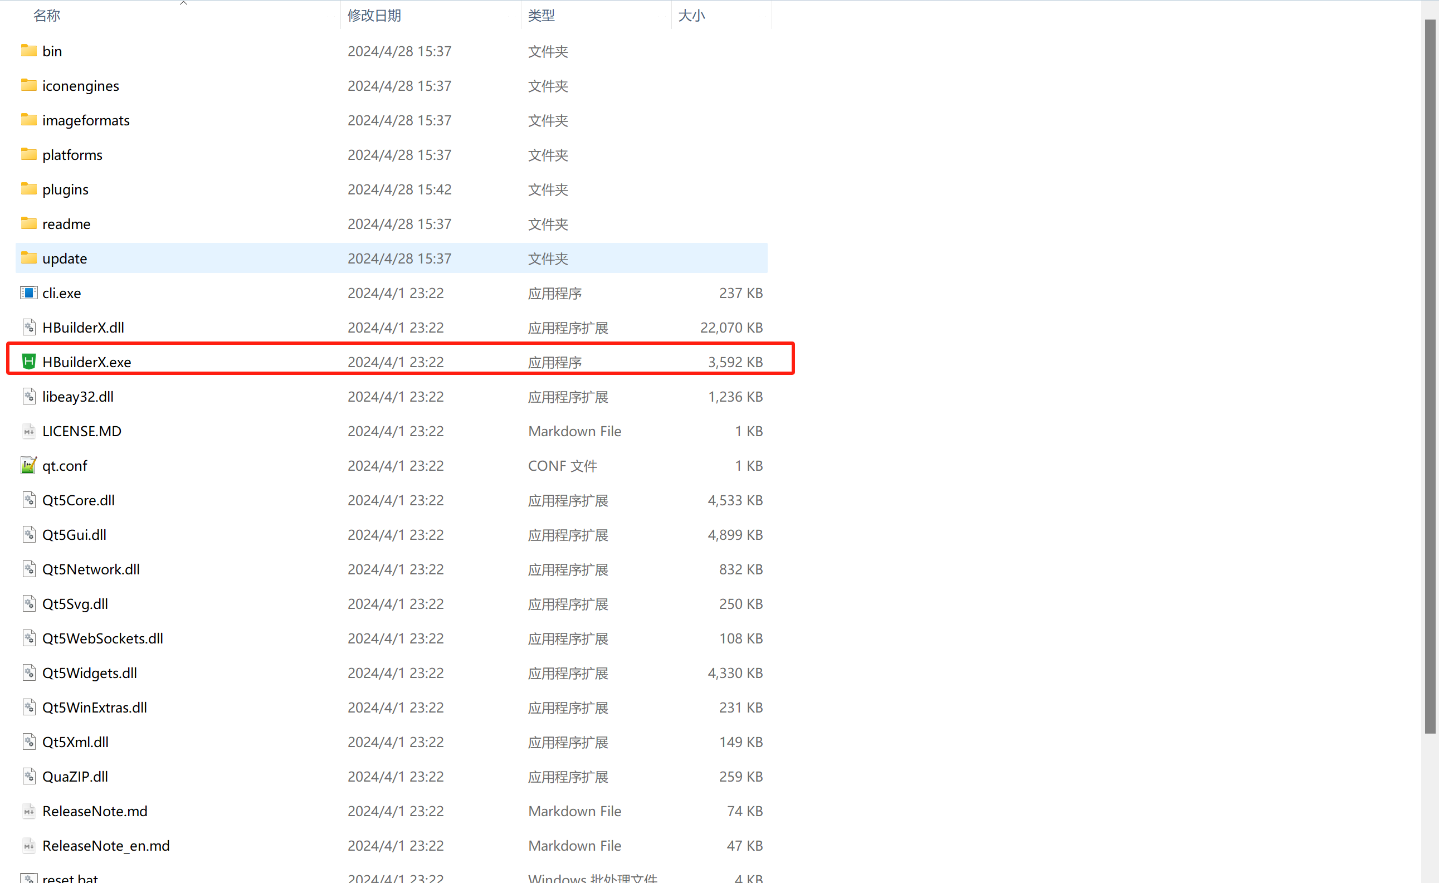This screenshot has height=883, width=1439.
Task: Select the Qt5WebSockets.dll file name
Action: tap(103, 638)
